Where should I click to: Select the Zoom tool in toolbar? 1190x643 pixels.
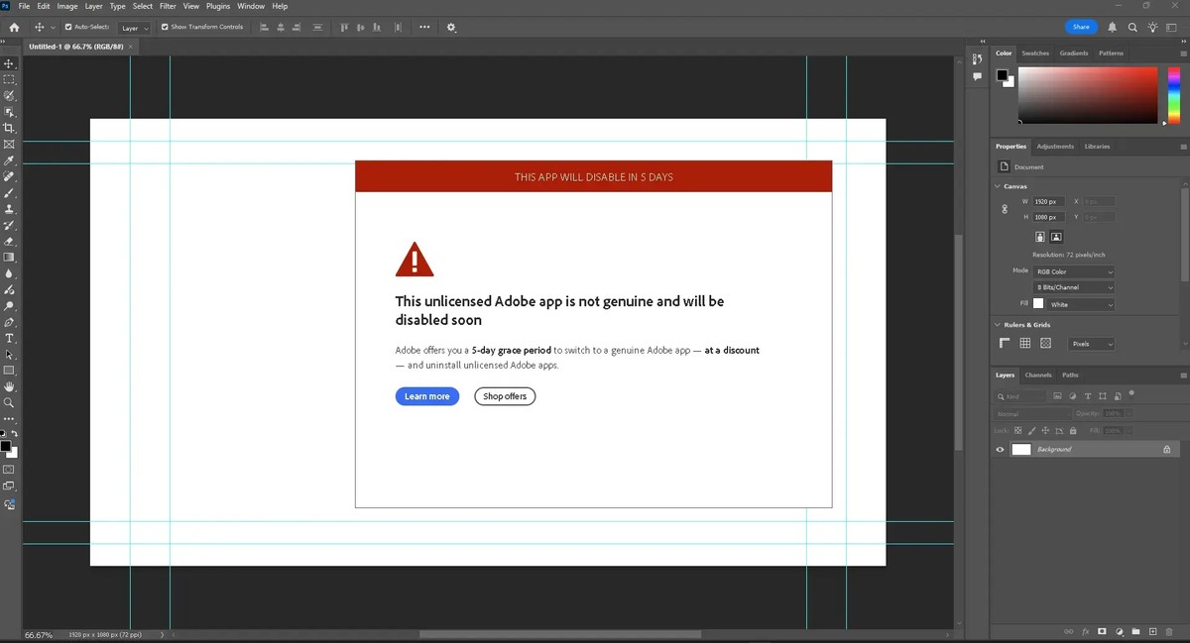[9, 403]
